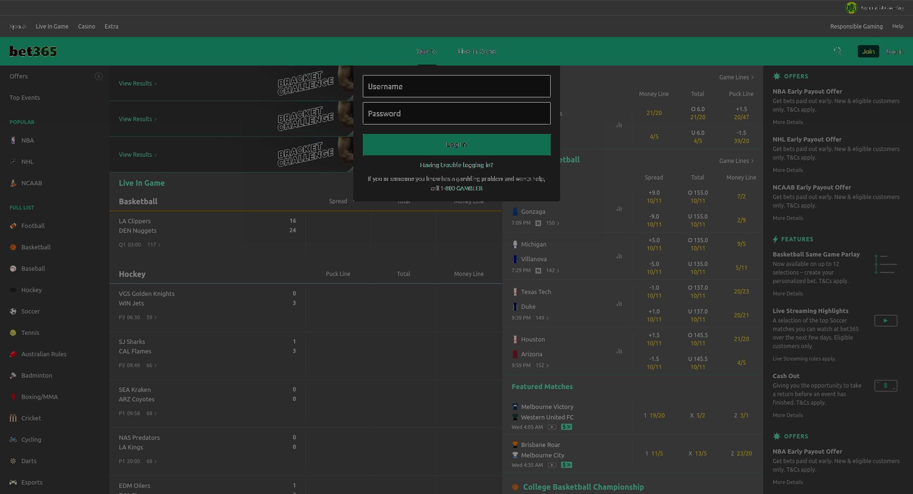This screenshot has width=913, height=494.
Task: Open 59 markets for Golden Knights vs Jets
Action: point(151,317)
